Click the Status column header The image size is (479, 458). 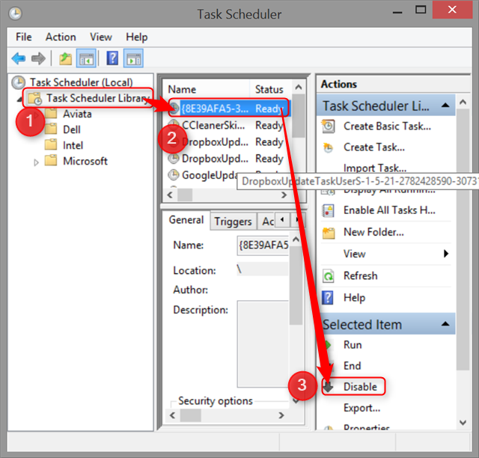(x=269, y=89)
